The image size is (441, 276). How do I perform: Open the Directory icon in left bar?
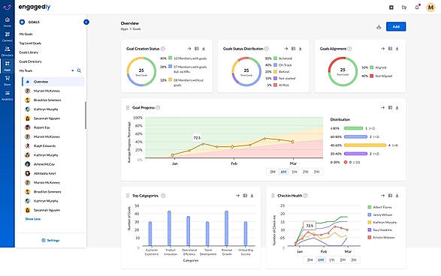click(8, 51)
